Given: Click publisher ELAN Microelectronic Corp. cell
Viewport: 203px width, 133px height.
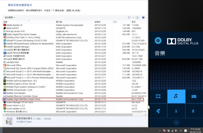Looking at the screenshot, I should click(69, 38).
